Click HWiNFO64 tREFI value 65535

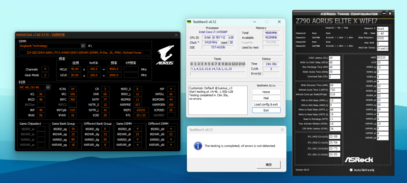click(x=141, y=110)
